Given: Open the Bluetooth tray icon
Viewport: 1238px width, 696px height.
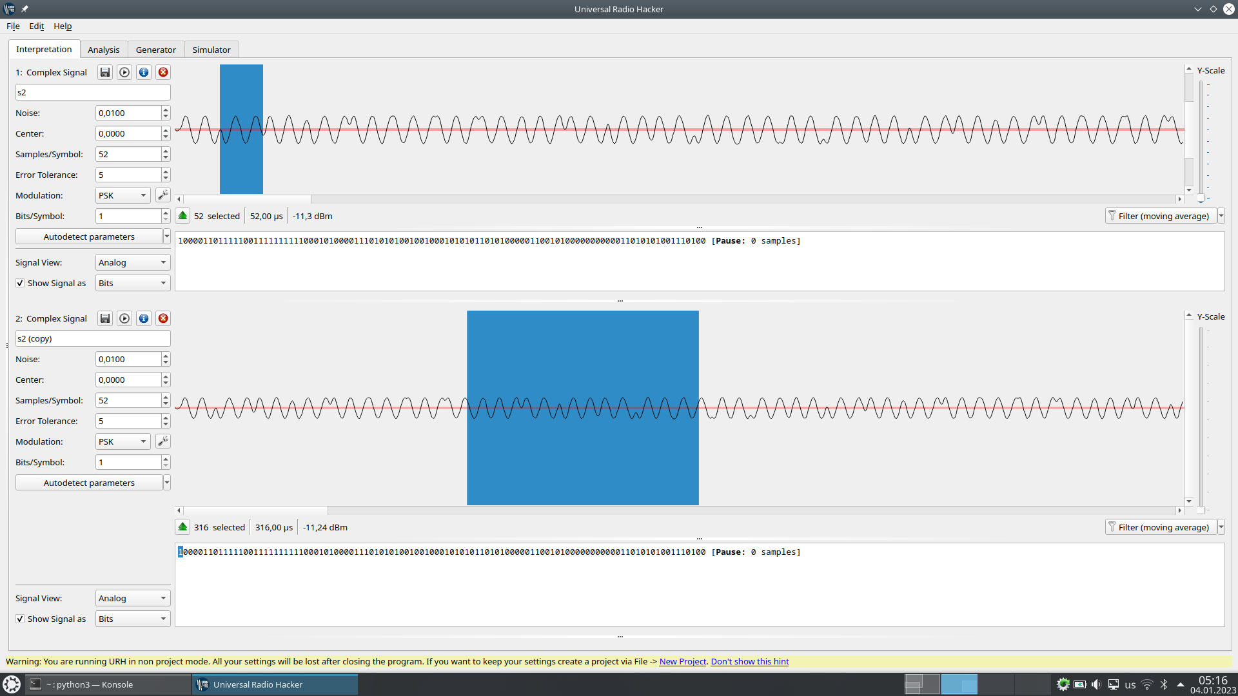Looking at the screenshot, I should 1164,684.
